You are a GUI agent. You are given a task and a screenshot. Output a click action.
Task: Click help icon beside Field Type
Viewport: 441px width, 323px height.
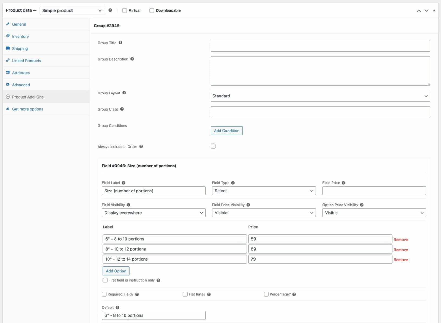pyautogui.click(x=233, y=183)
